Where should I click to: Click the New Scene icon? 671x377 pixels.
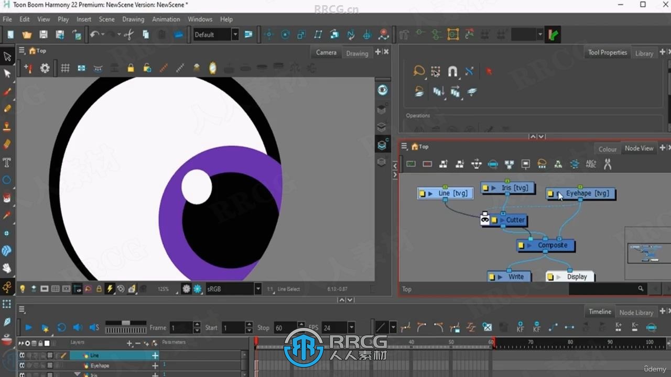tap(10, 35)
